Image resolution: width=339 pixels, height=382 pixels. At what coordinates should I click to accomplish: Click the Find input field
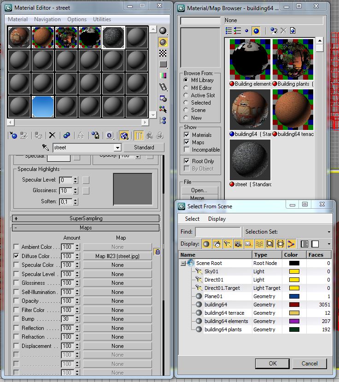(x=218, y=232)
